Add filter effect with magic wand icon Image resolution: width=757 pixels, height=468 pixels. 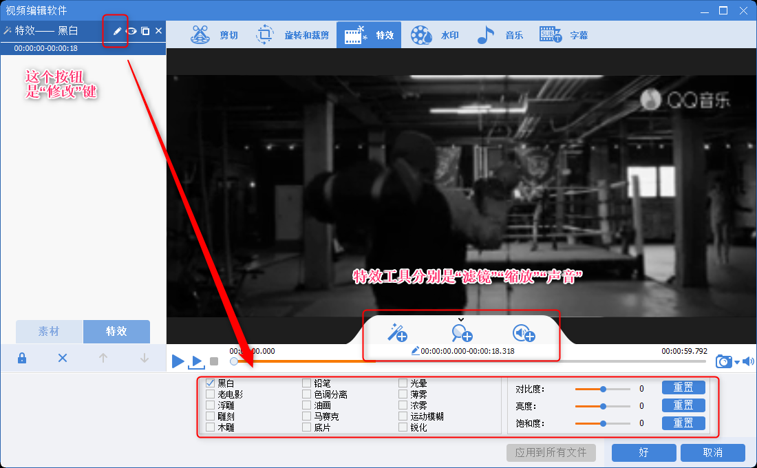(x=397, y=333)
